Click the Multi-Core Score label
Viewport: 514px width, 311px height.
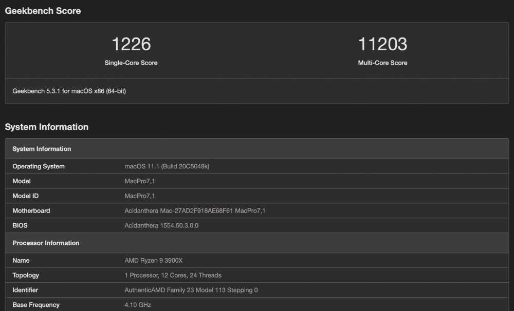382,63
